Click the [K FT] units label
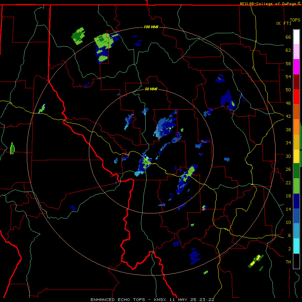 point(284,23)
